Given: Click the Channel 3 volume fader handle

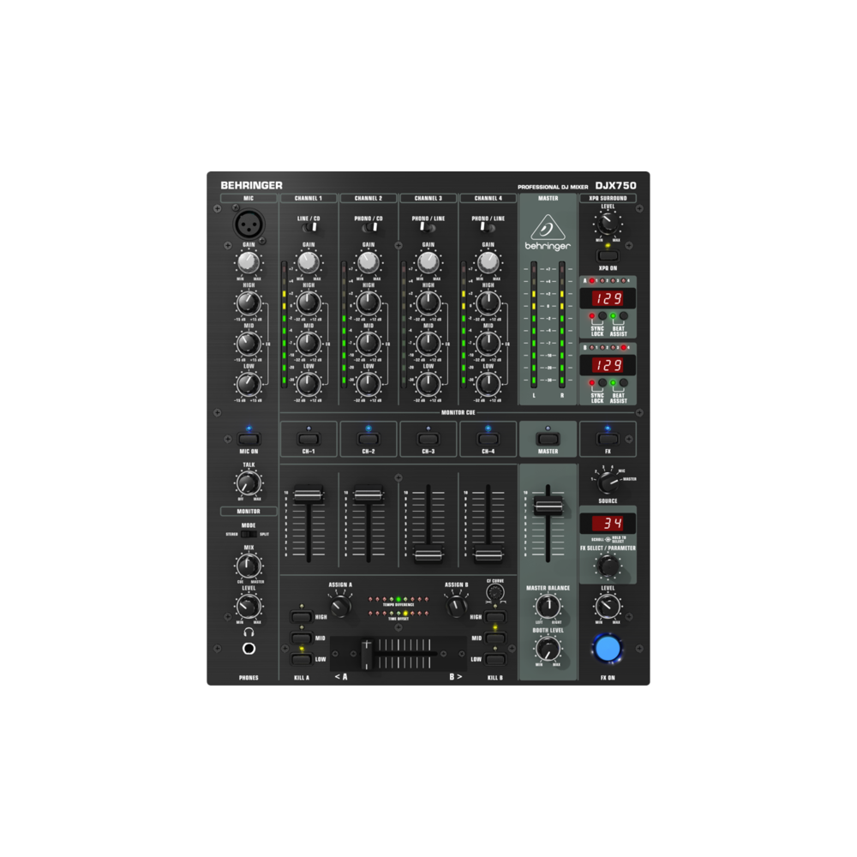Looking at the screenshot, I should pyautogui.click(x=428, y=556).
